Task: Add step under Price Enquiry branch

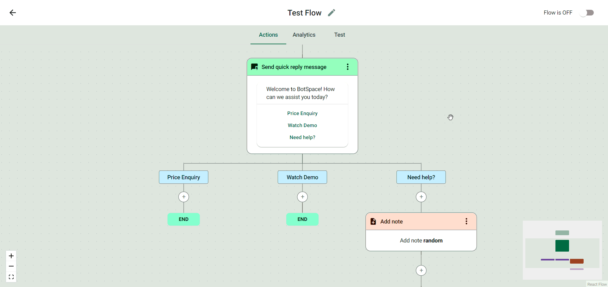Action: 184,197
